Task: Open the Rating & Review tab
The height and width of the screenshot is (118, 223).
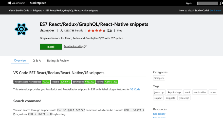Action: coord(58,61)
